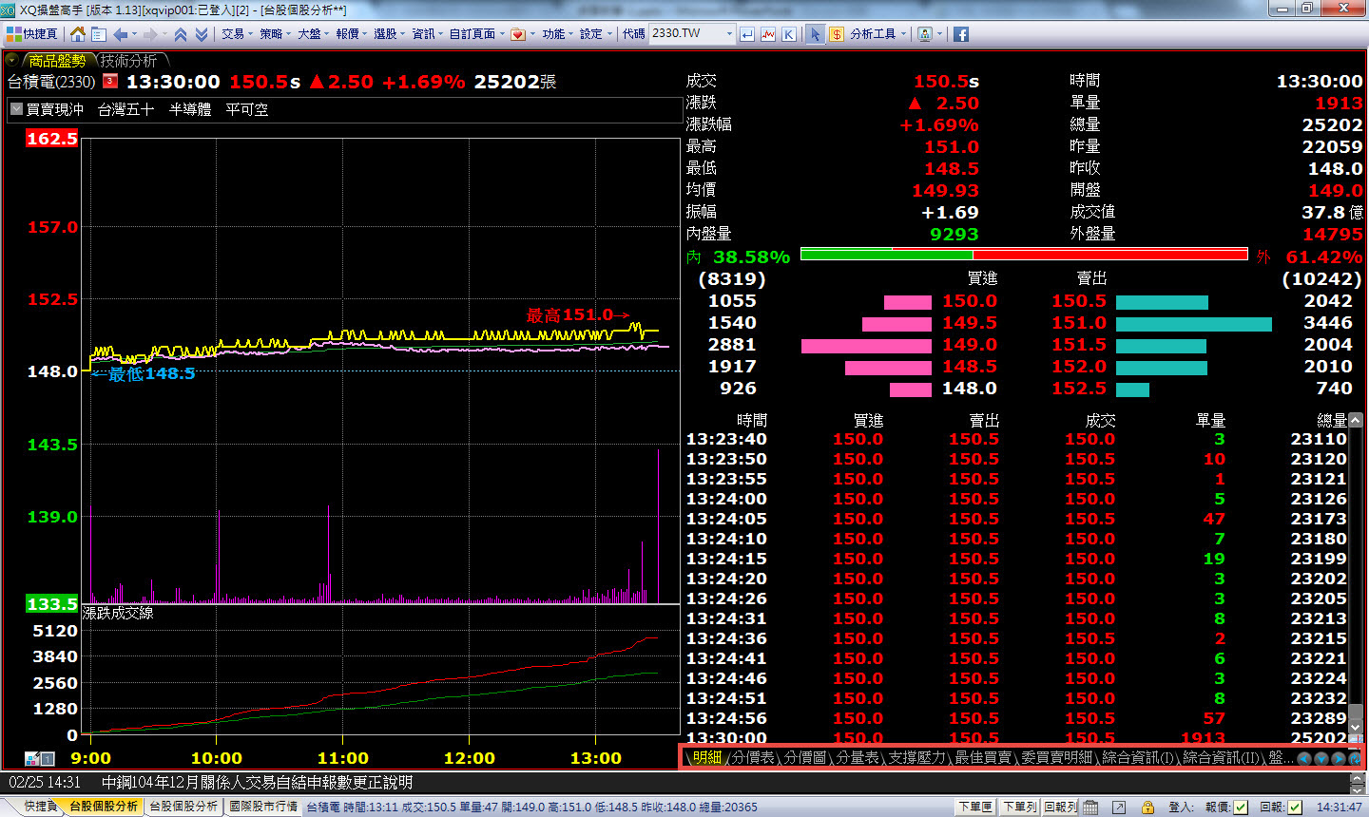Click the red trend chart toolbar icon
This screenshot has width=1369, height=817.
pos(768,34)
